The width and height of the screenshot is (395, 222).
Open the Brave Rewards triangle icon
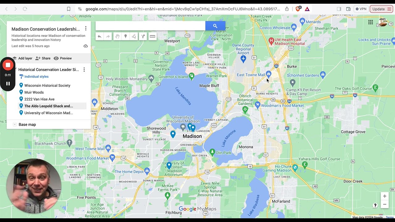[x=307, y=9]
